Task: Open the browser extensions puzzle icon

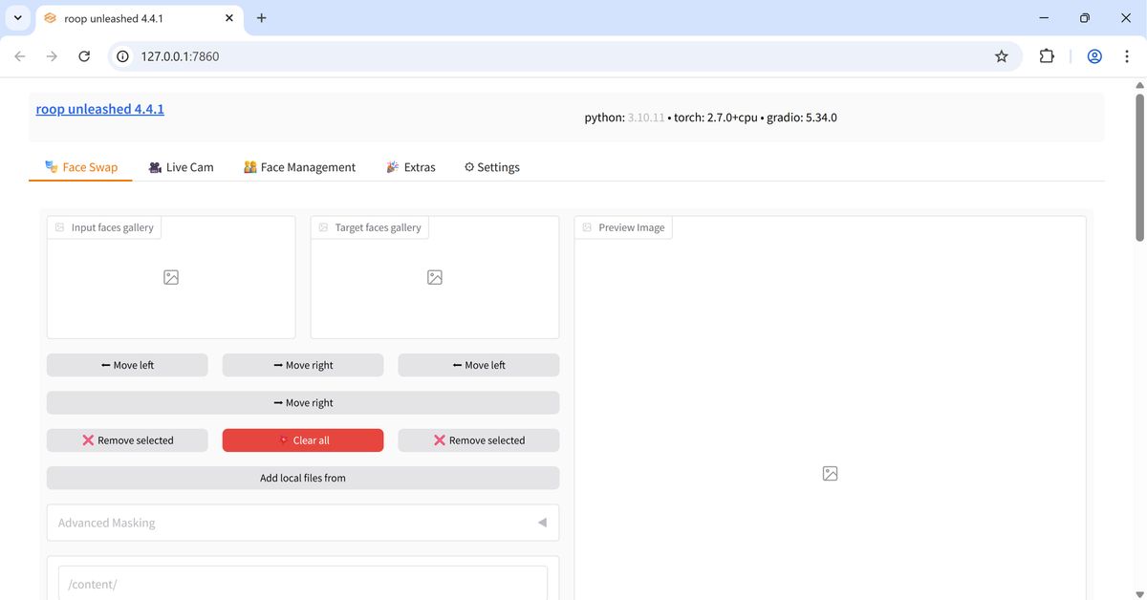Action: [1047, 55]
